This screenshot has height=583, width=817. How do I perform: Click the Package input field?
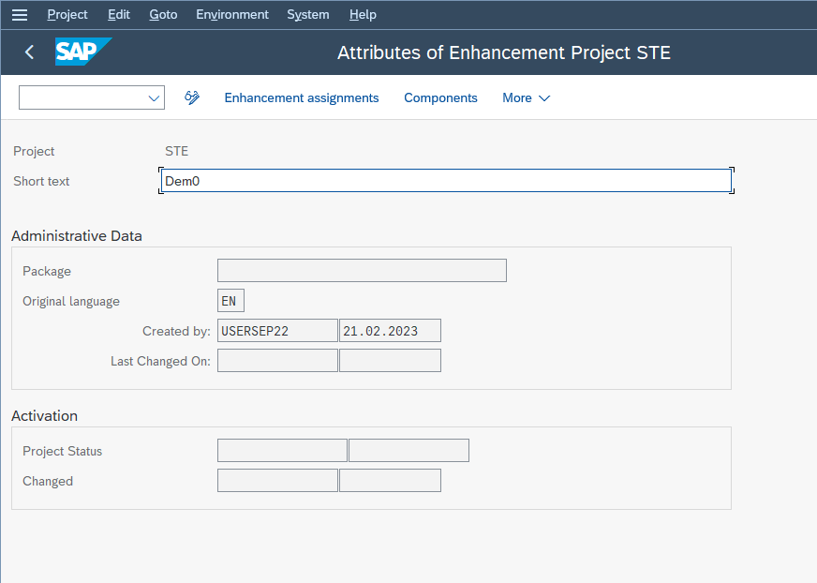pos(362,270)
